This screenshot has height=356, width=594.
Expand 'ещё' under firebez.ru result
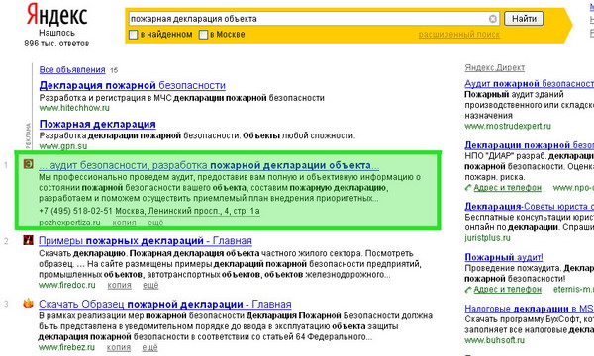click(149, 347)
